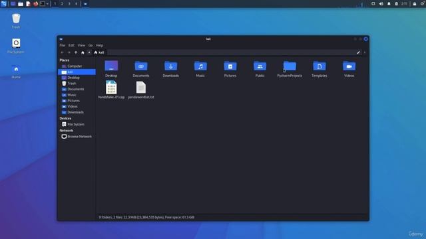Switch to workspace 1
This screenshot has height=239, width=426.
point(55,4)
